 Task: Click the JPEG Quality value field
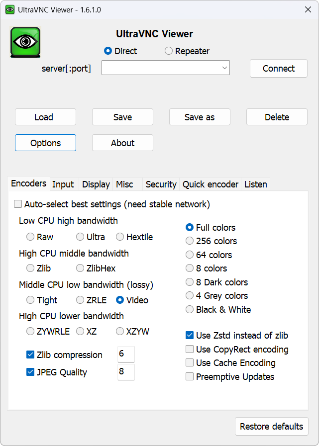(126, 372)
